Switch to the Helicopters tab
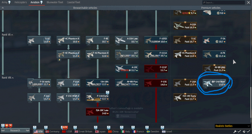This screenshot has height=134, width=252. tap(21, 2)
